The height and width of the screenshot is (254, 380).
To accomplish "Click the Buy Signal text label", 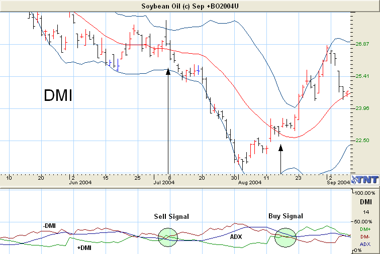I will (x=285, y=216).
